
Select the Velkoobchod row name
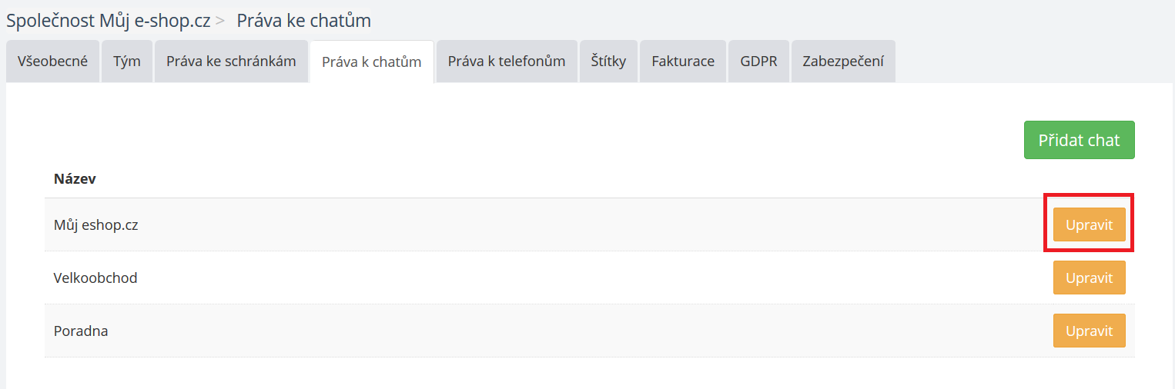click(x=95, y=278)
